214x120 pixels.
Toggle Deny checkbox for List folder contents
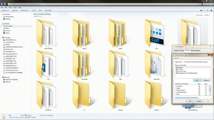point(206,92)
